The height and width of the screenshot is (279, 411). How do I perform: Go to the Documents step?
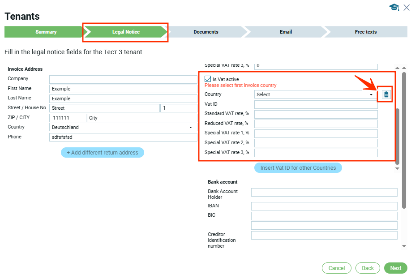205,32
